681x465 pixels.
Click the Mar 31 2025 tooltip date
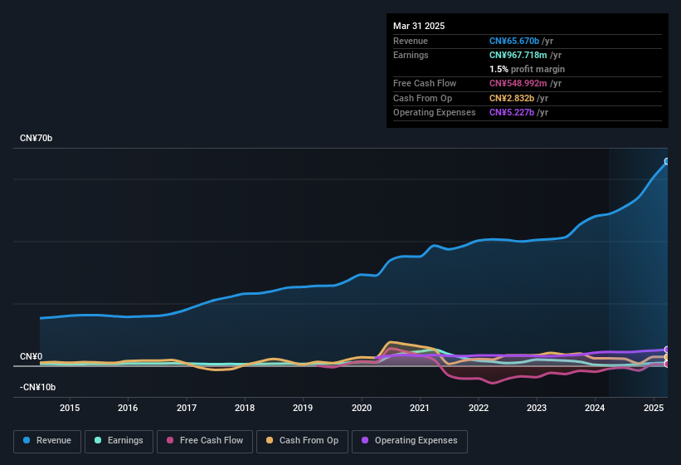(x=419, y=26)
